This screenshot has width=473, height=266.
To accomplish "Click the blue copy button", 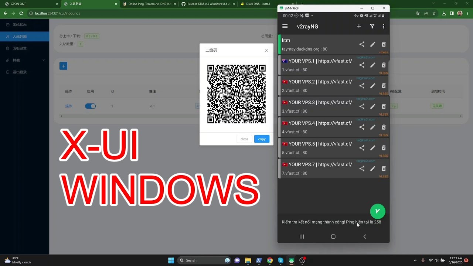I will 262,139.
